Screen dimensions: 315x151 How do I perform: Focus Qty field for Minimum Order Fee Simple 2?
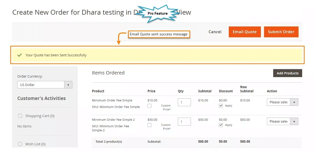pos(184,122)
